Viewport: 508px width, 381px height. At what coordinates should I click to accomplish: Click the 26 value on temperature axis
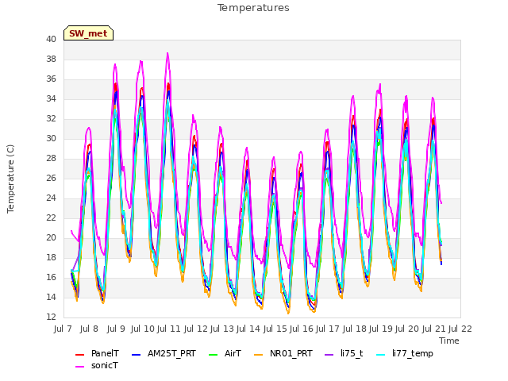click(51, 178)
